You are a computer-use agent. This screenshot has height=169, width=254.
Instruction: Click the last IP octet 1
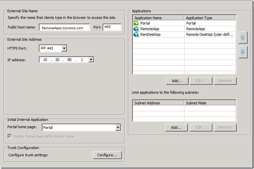[x=82, y=60]
